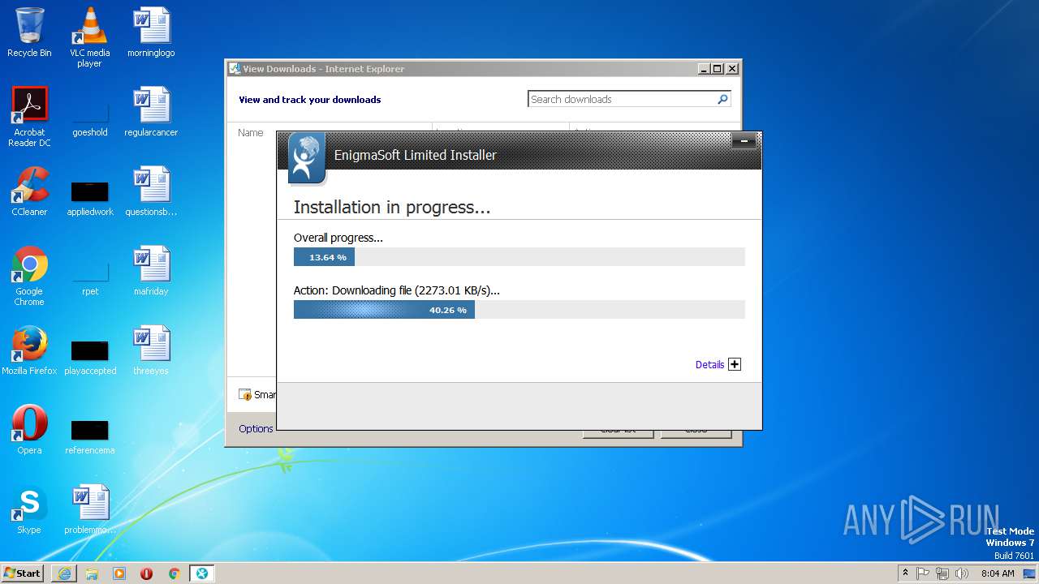
Task: Open the problemmo... Word document
Action: tap(89, 509)
